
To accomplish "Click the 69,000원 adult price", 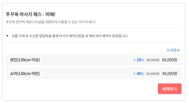I will [169, 60].
